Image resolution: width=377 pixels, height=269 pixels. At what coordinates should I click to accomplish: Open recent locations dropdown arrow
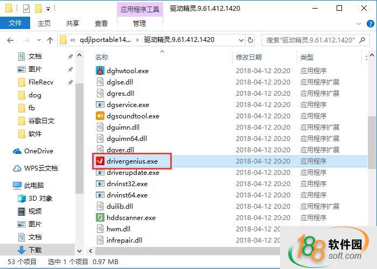pyautogui.click(x=39, y=40)
